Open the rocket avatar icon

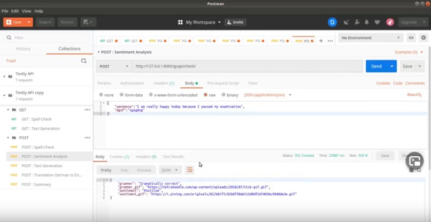click(x=390, y=22)
